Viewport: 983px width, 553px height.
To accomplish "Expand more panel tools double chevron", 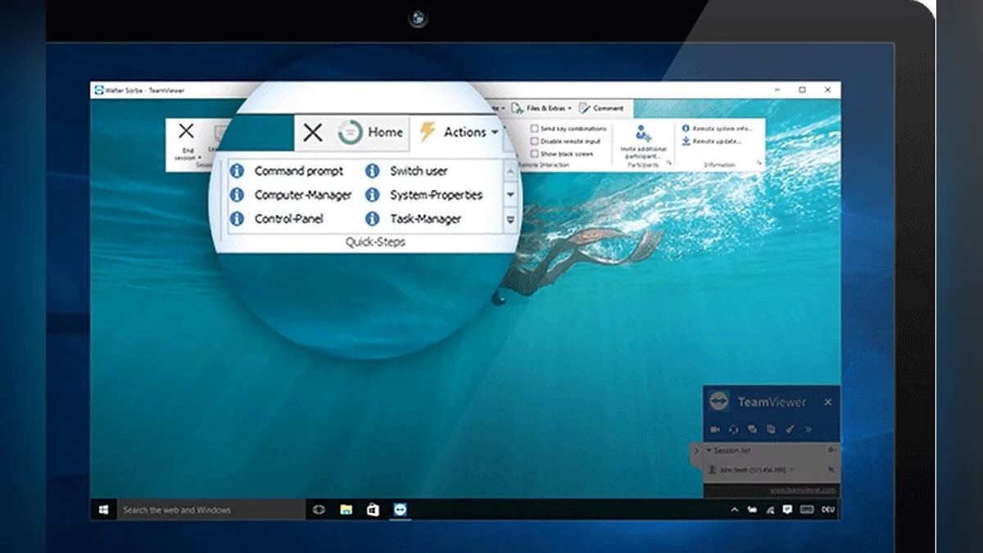I will tap(809, 429).
